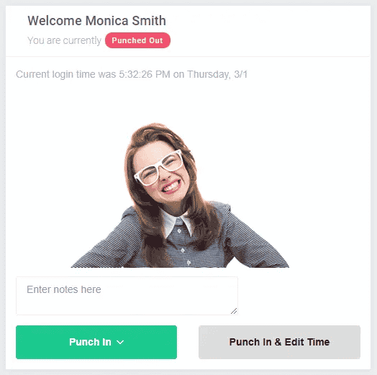
Task: Click the 5:32:26 PM login timestamp
Action: [145, 74]
